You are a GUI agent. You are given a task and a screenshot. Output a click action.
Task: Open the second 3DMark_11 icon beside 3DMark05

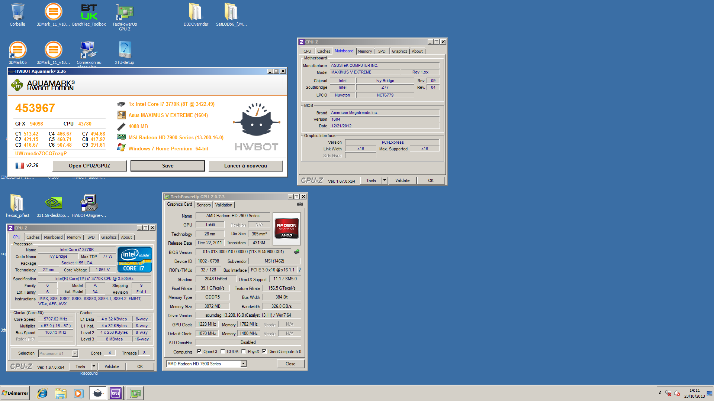pyautogui.click(x=53, y=53)
